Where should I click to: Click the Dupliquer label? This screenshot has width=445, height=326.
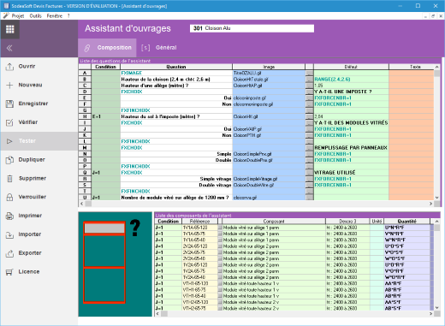[x=32, y=160]
